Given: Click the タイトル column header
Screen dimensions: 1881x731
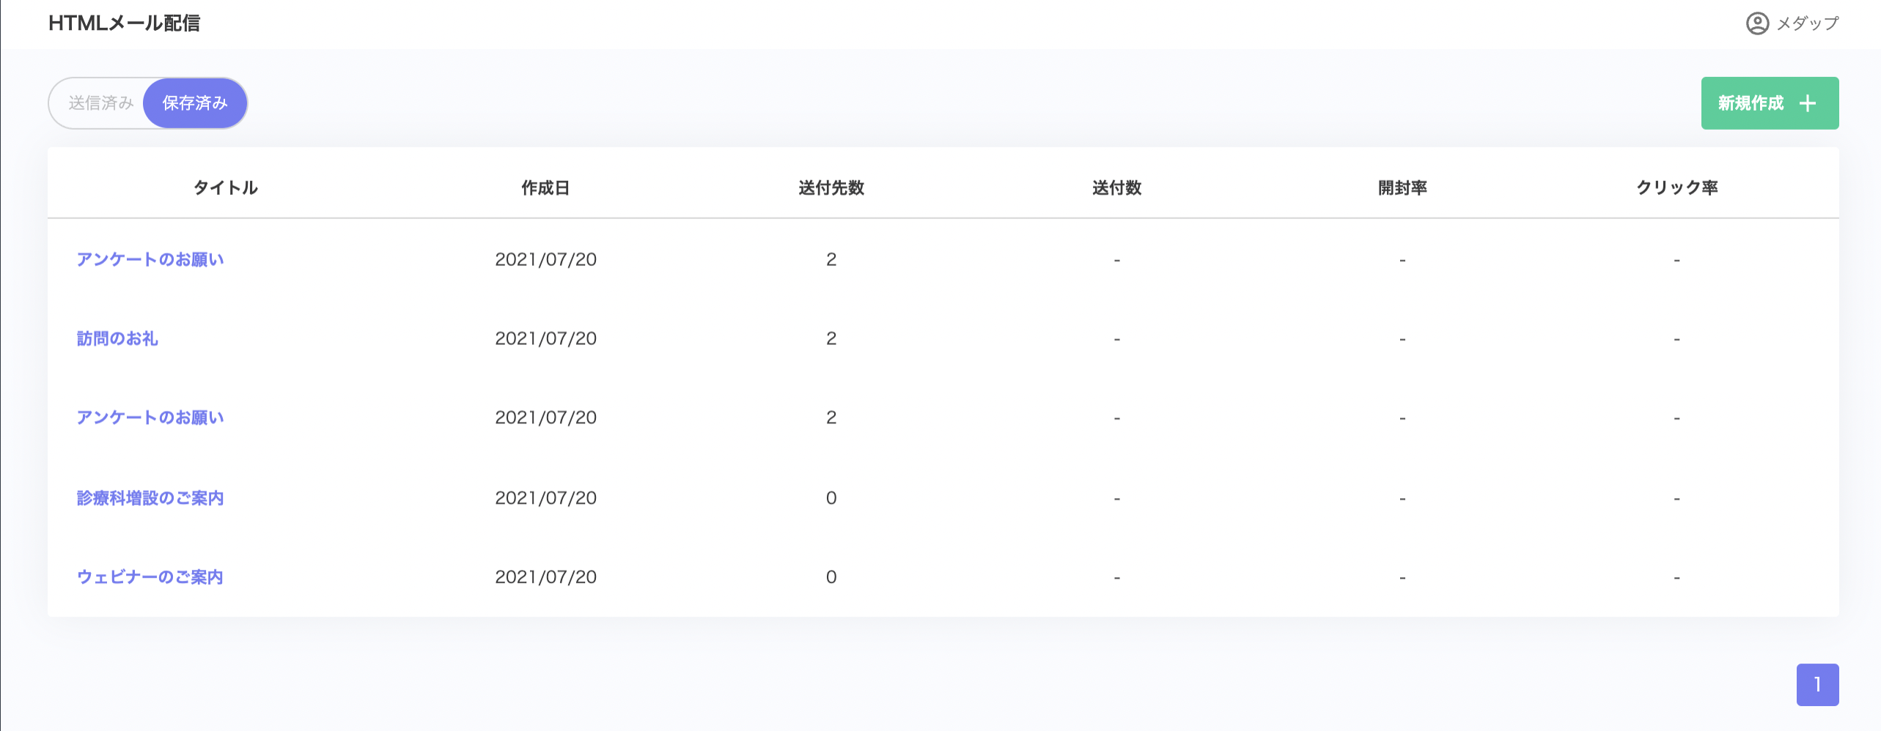Looking at the screenshot, I should [226, 188].
